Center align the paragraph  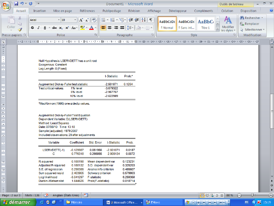click(x=110, y=28)
